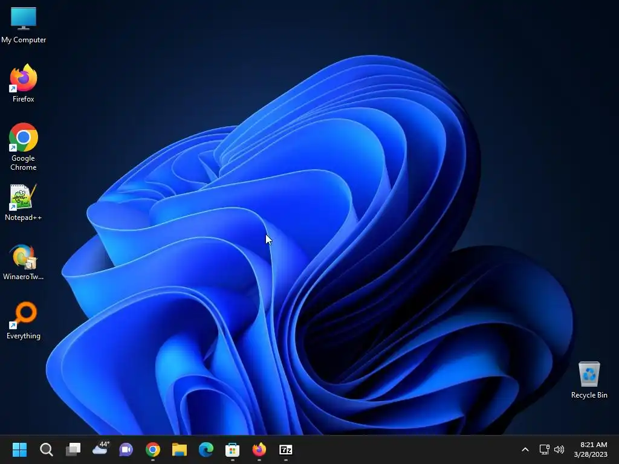The height and width of the screenshot is (464, 619).
Task: Open Microsoft Store from taskbar
Action: 233,449
